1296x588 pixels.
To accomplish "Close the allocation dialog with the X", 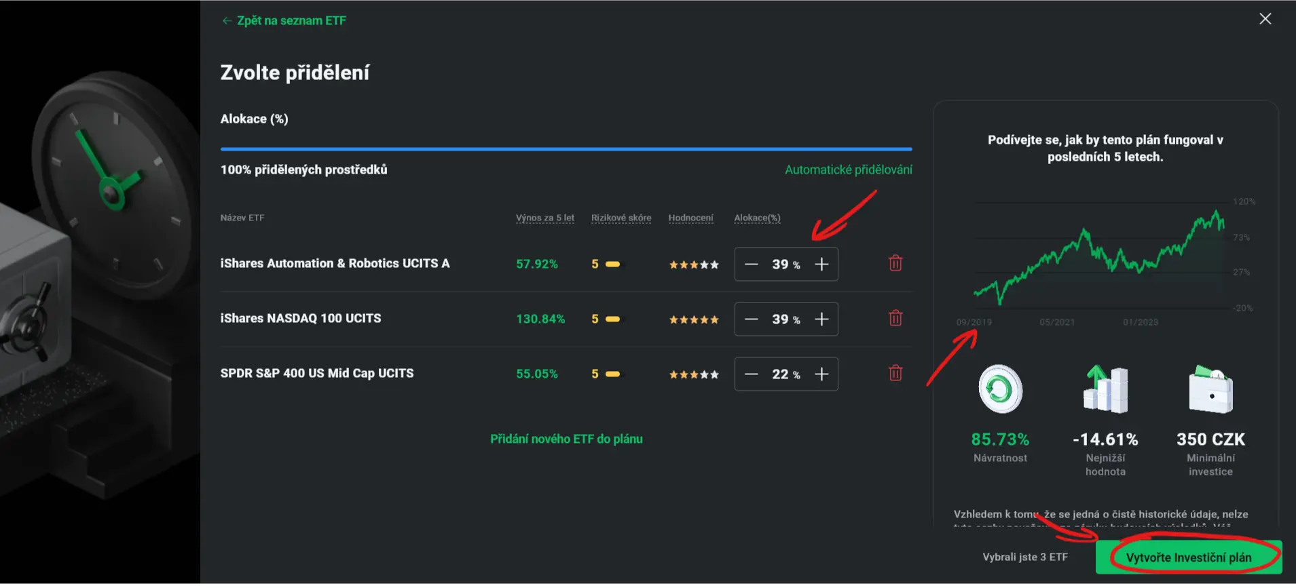I will pyautogui.click(x=1265, y=19).
